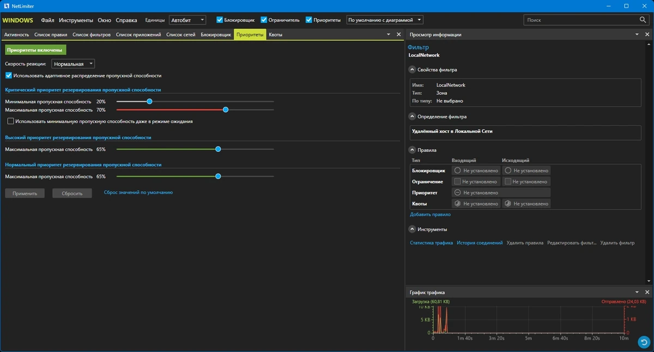Open Статистика трафика link
Viewport: 654px width, 352px height.
click(x=431, y=243)
